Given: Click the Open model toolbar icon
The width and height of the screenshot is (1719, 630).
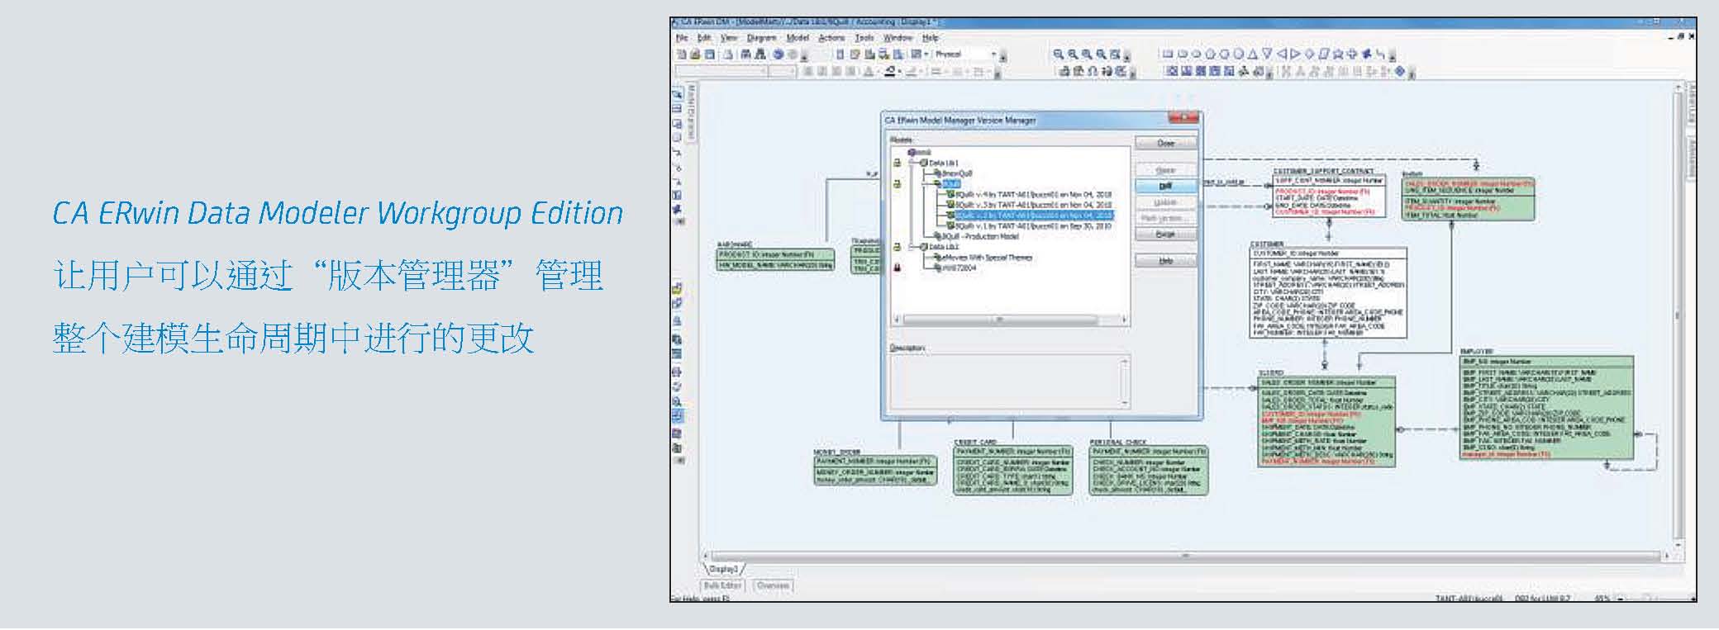Looking at the screenshot, I should pos(695,54).
